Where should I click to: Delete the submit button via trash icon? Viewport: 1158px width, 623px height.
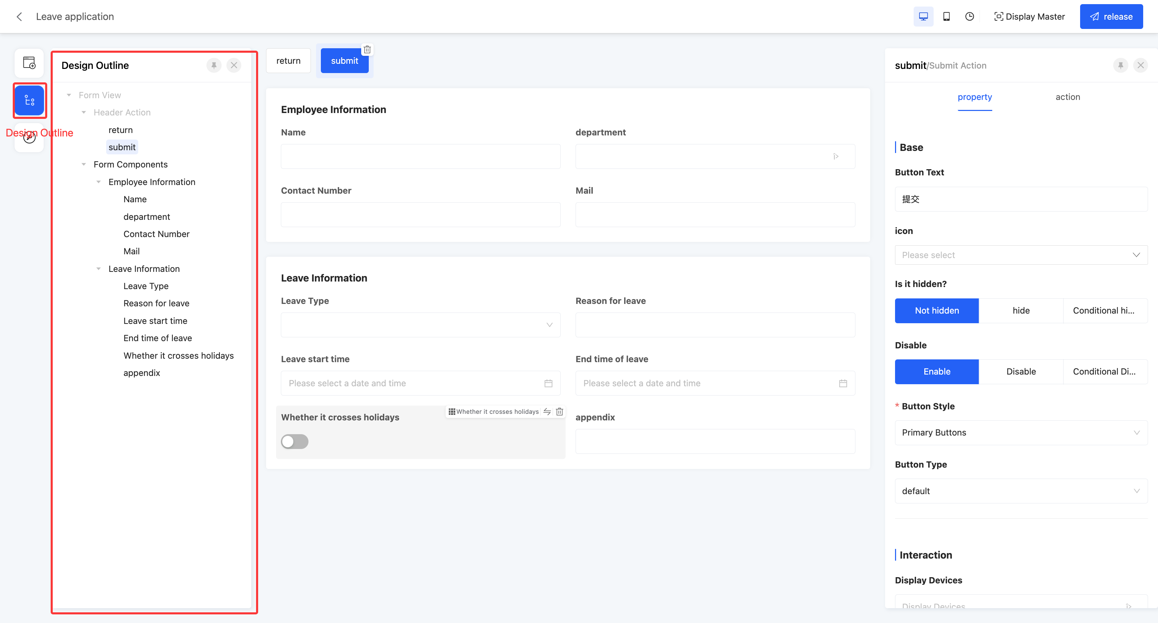pos(367,49)
